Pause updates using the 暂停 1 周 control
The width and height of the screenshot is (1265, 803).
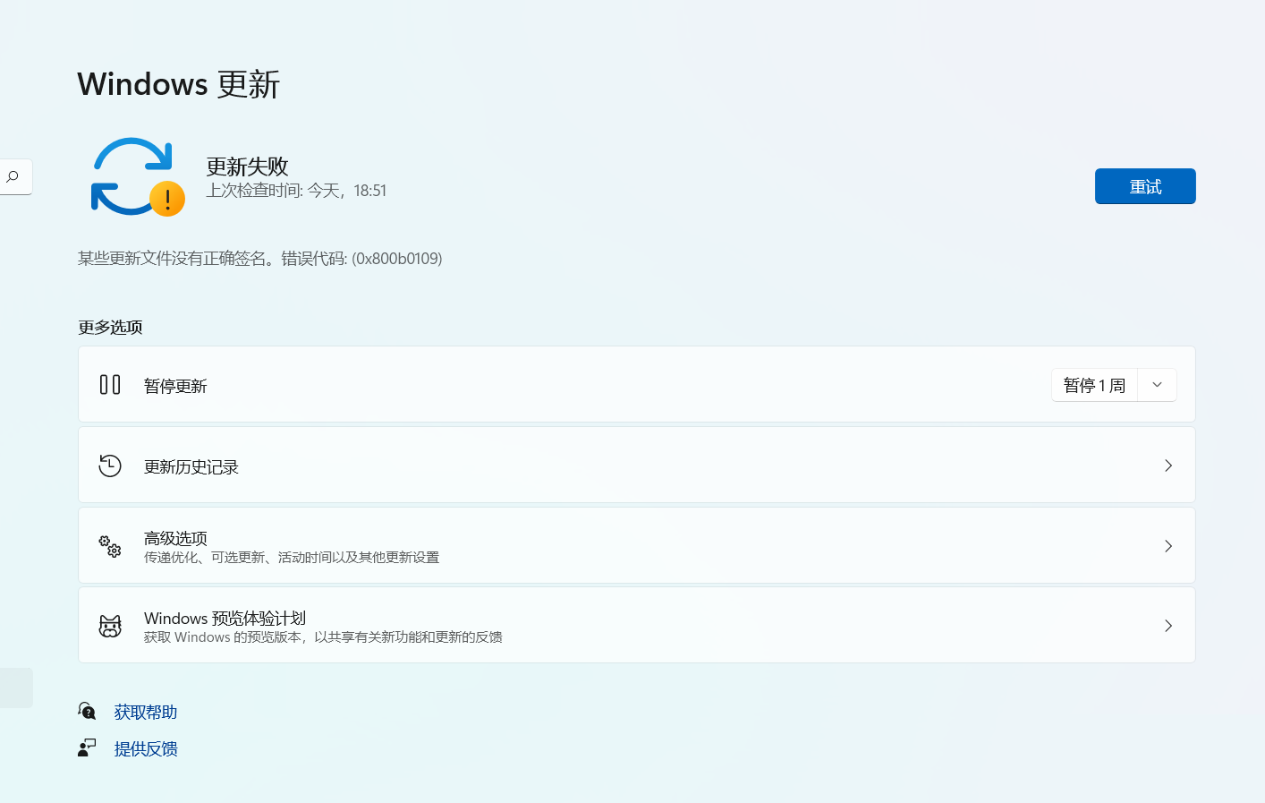click(1094, 384)
